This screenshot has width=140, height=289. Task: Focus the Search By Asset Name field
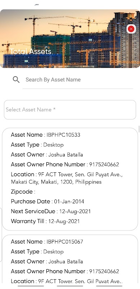pyautogui.click(x=77, y=80)
